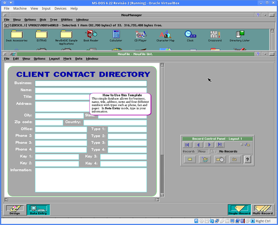Launch the CD Player icon
This screenshot has height=225, width=278.
point(140,36)
